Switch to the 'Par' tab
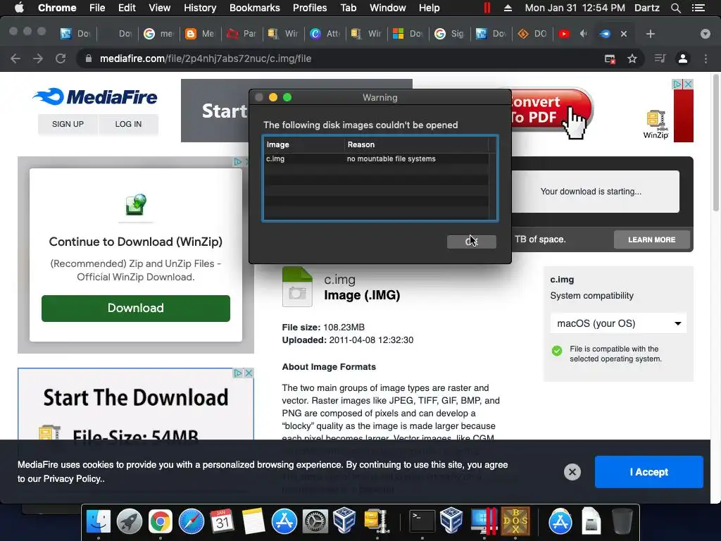The width and height of the screenshot is (721, 541). pos(242,34)
